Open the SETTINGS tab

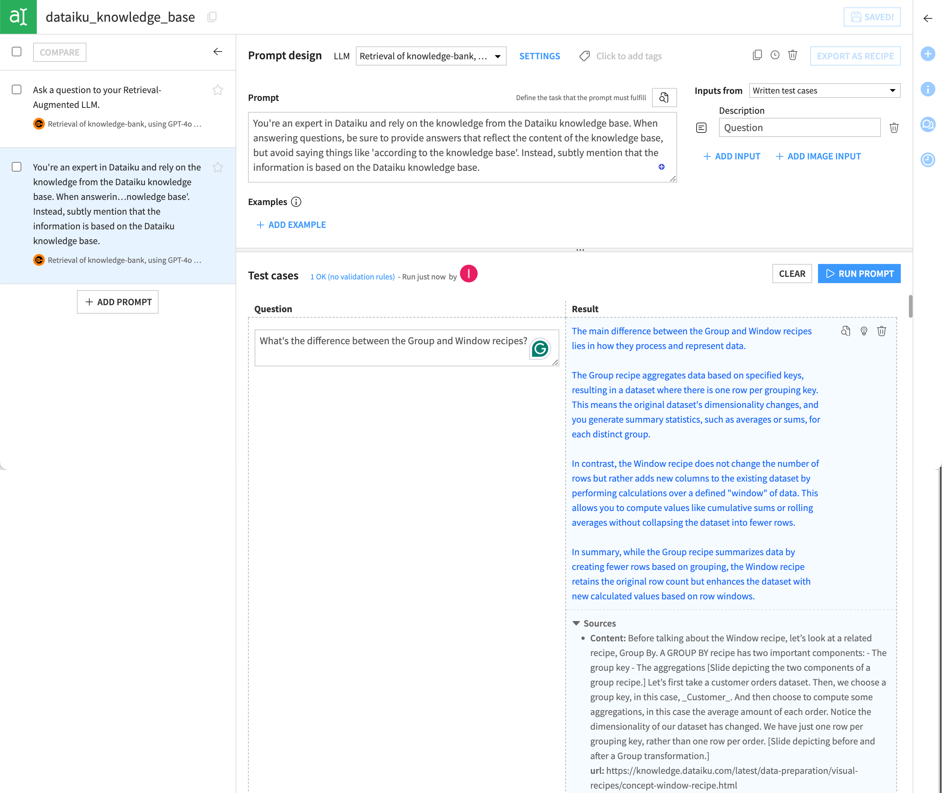coord(540,56)
